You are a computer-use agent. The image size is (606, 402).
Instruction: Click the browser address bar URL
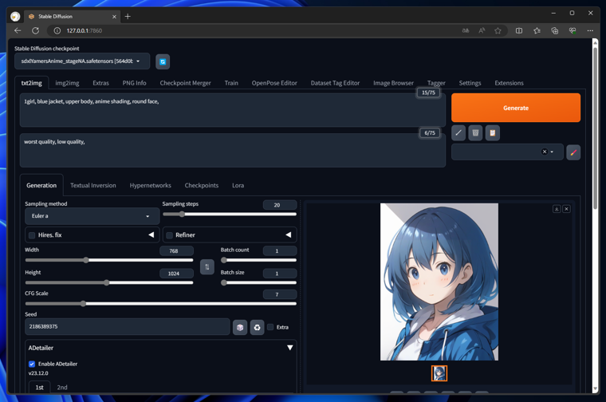click(85, 30)
